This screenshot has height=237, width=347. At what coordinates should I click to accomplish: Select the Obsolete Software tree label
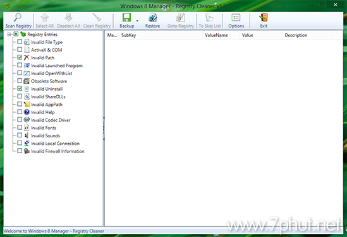click(x=49, y=81)
